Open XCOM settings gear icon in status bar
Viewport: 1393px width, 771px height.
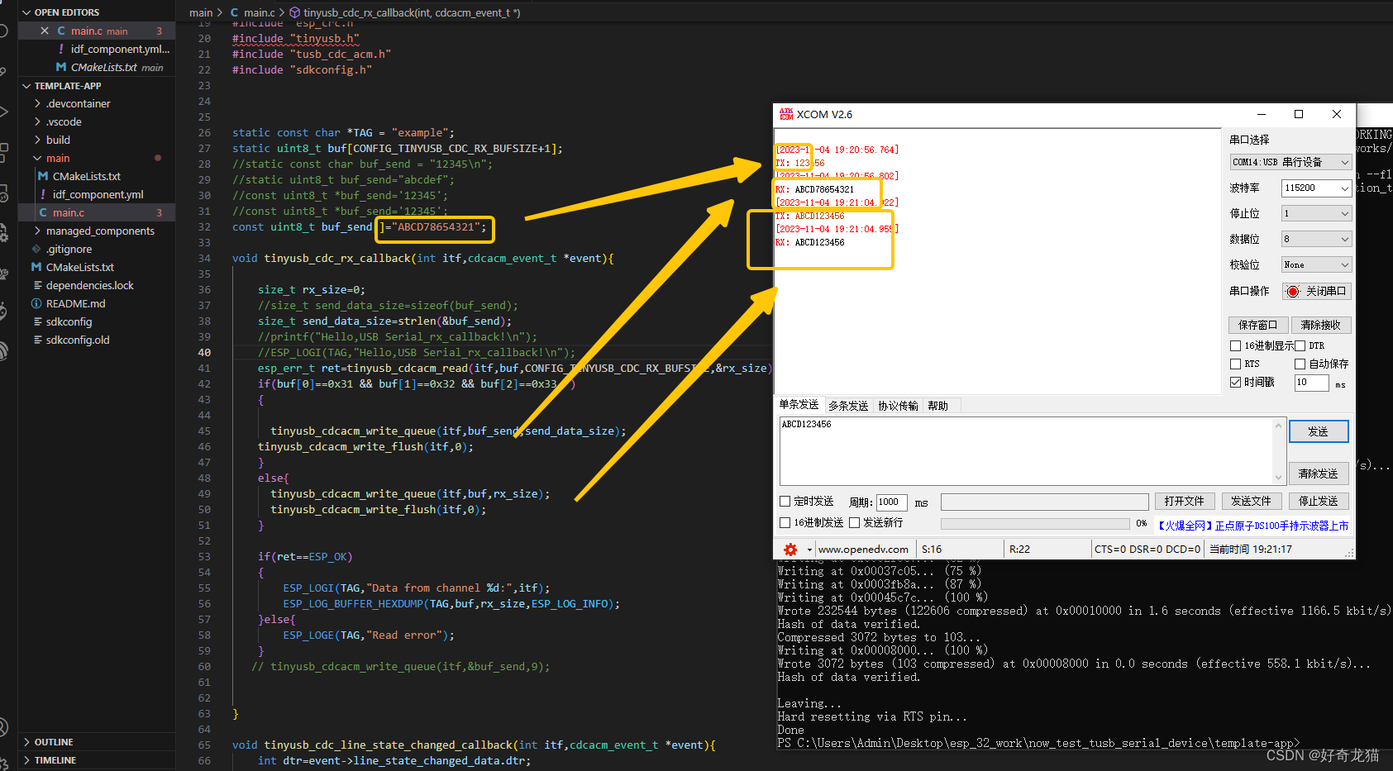coord(790,550)
